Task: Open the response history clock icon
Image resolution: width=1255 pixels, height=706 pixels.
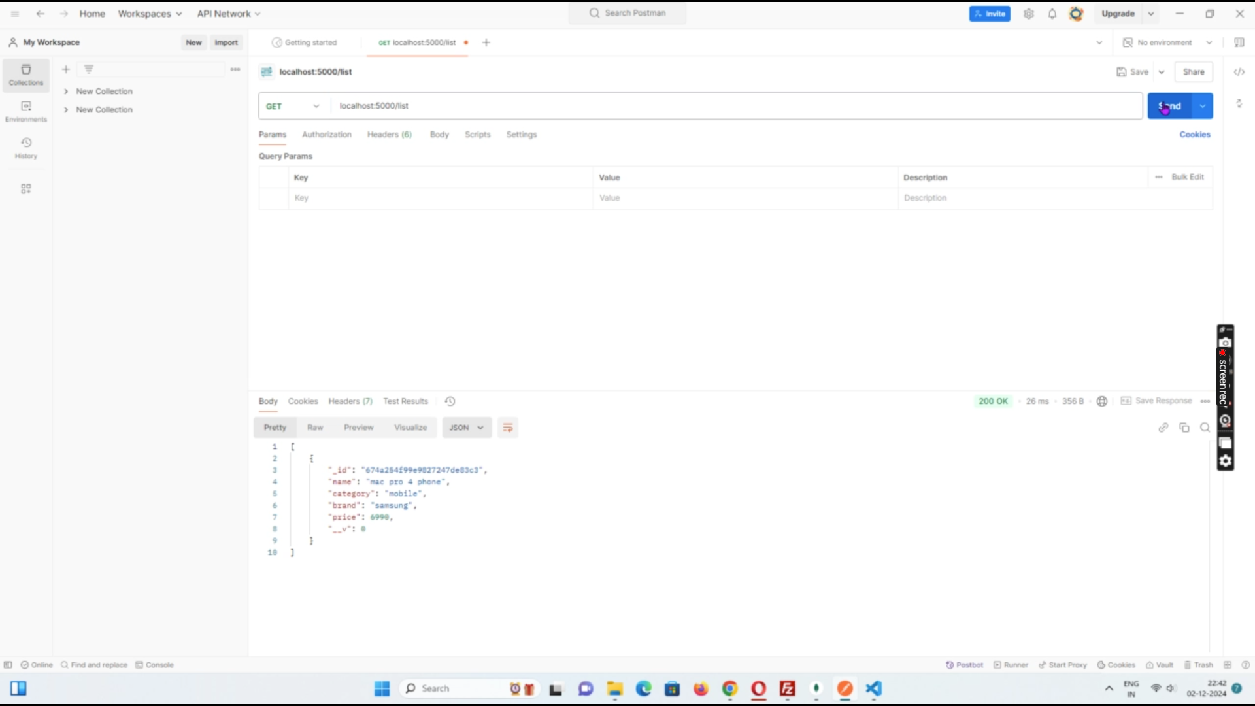Action: coord(450,401)
